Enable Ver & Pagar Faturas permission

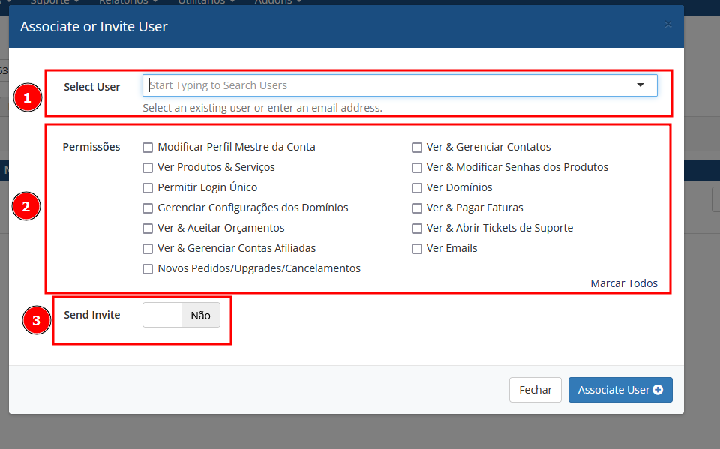[x=416, y=208]
